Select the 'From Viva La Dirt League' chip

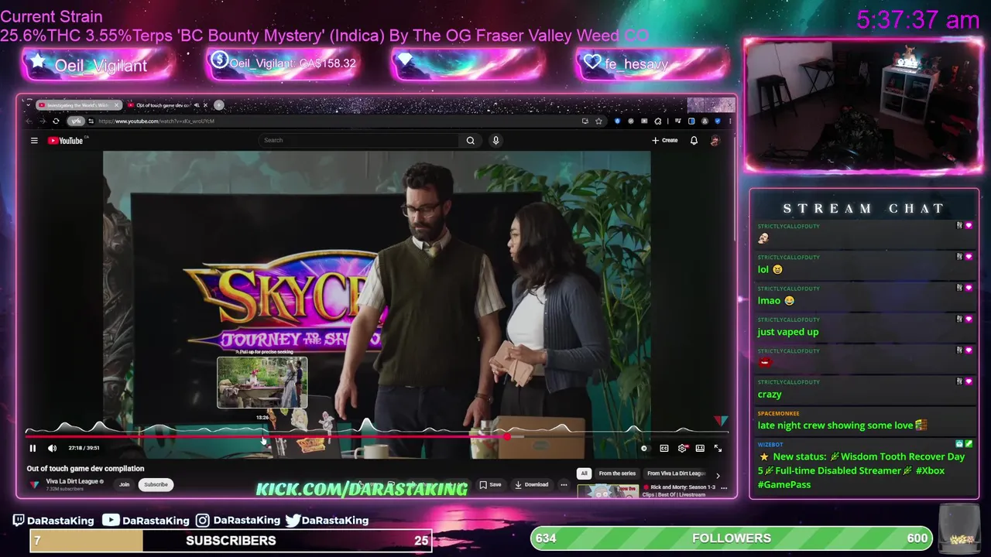tap(676, 473)
